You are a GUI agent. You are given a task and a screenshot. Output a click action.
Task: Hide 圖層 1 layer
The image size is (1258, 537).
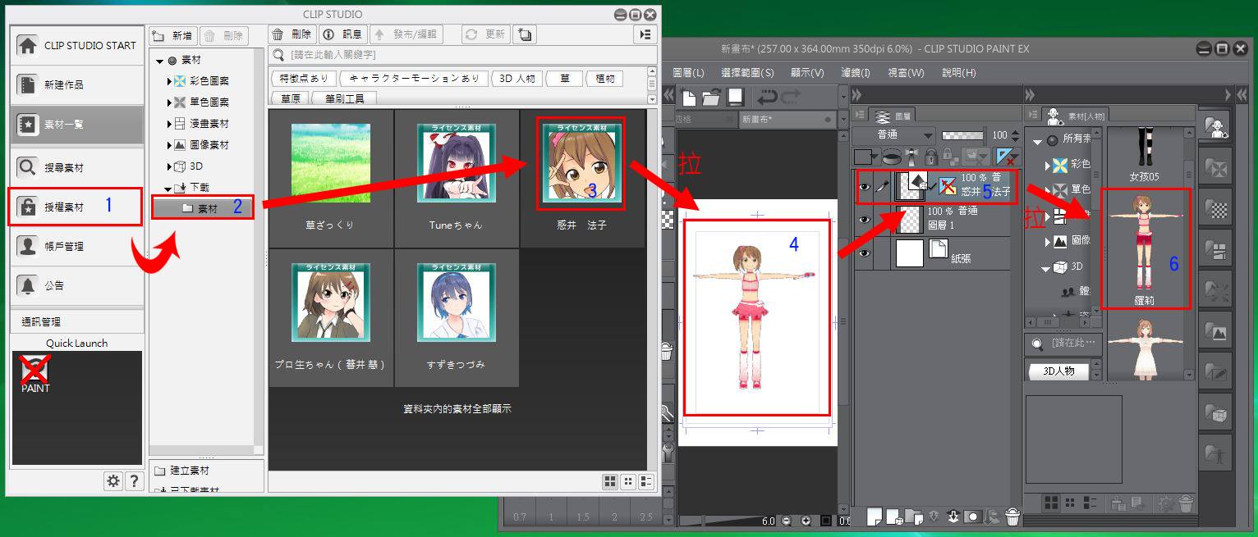click(x=863, y=220)
